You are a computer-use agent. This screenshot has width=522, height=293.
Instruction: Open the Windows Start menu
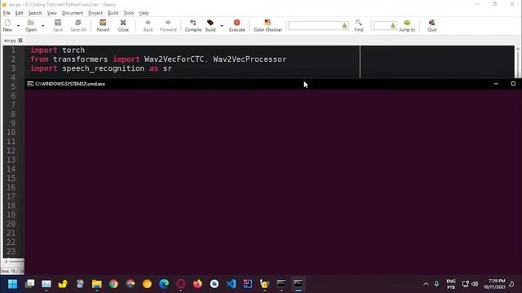[x=13, y=284]
